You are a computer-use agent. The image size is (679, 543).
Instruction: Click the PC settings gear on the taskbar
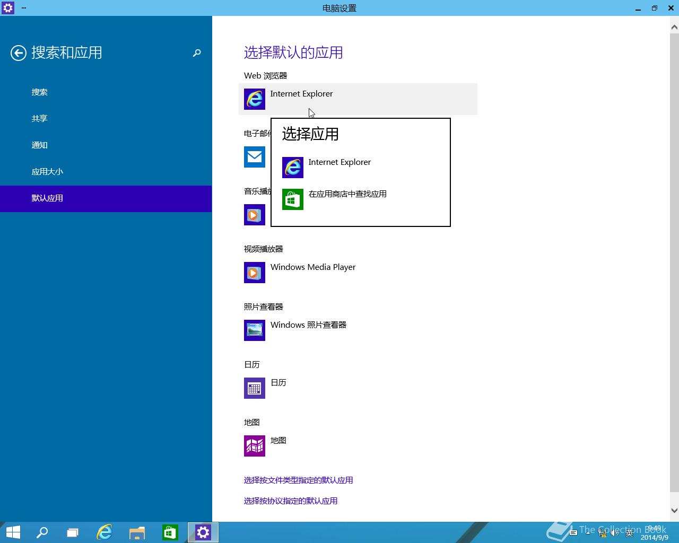(x=203, y=532)
